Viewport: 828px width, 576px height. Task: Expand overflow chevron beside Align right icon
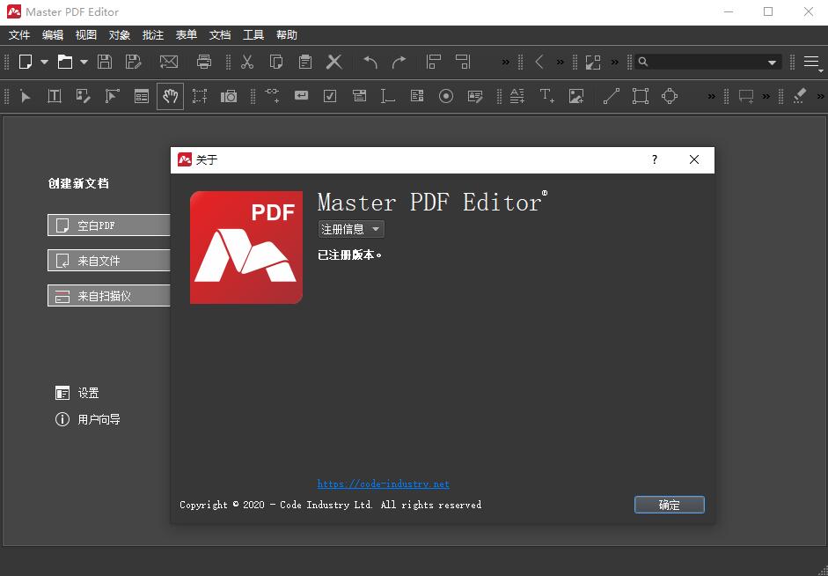(x=505, y=63)
